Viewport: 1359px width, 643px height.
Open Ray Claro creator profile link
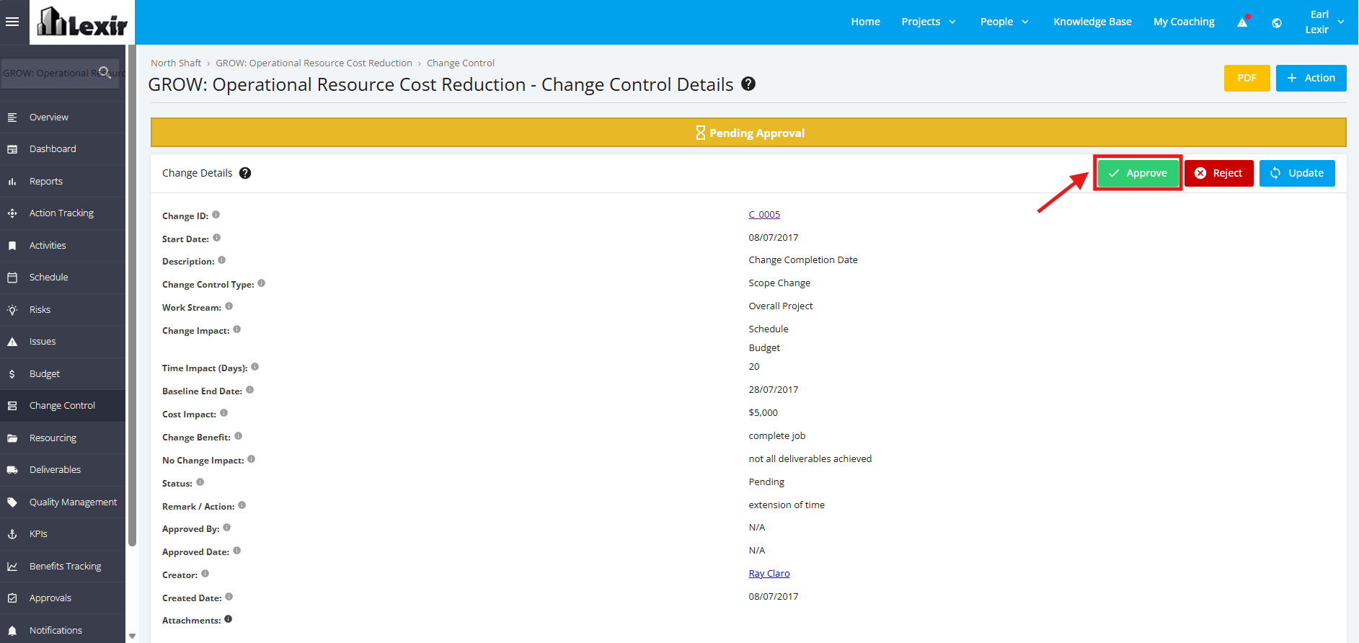click(769, 573)
